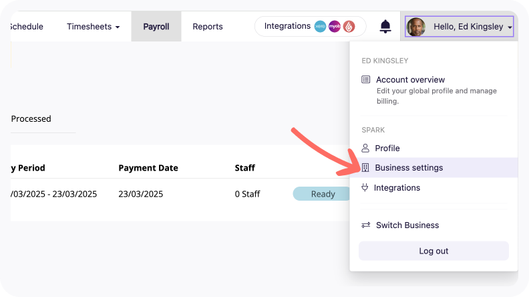
Task: Open the Integrations pill button in header
Action: [x=310, y=26]
